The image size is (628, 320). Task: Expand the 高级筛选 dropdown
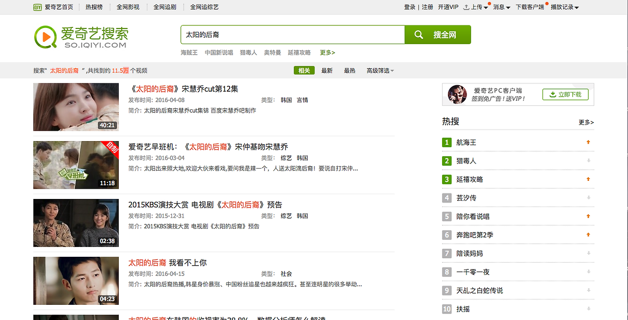(x=380, y=71)
